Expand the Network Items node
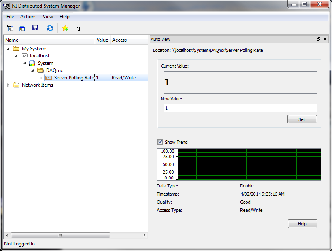This screenshot has width=332, height=251. point(8,85)
